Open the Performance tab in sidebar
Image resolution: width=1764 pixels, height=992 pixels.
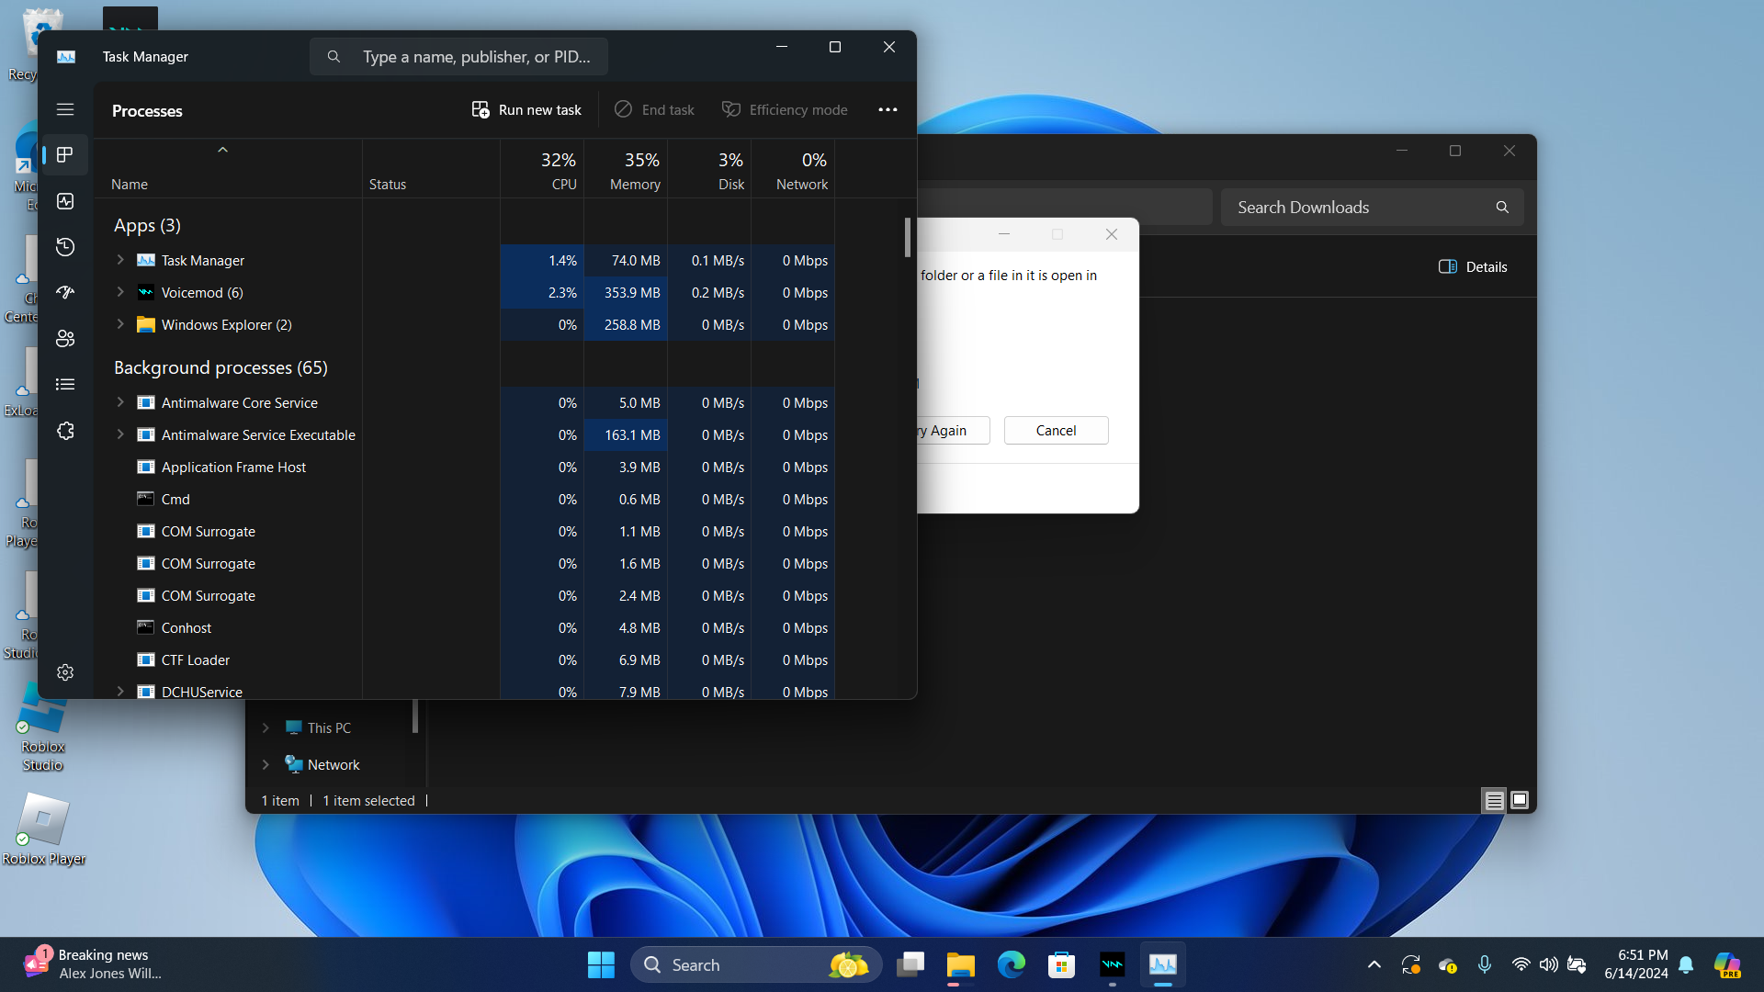point(65,201)
